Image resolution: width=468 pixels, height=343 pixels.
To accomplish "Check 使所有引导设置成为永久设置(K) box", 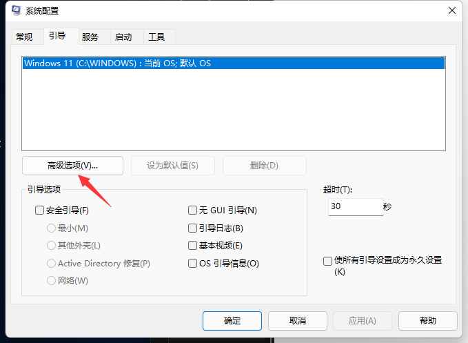I will click(327, 261).
